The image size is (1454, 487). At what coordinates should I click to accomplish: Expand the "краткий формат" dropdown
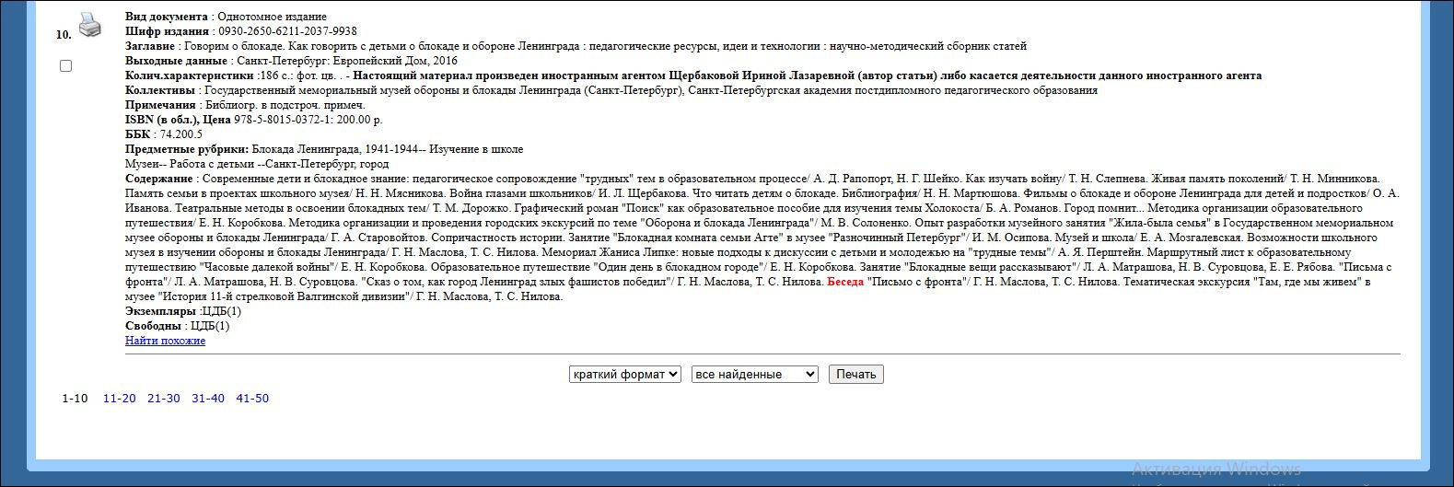[624, 374]
